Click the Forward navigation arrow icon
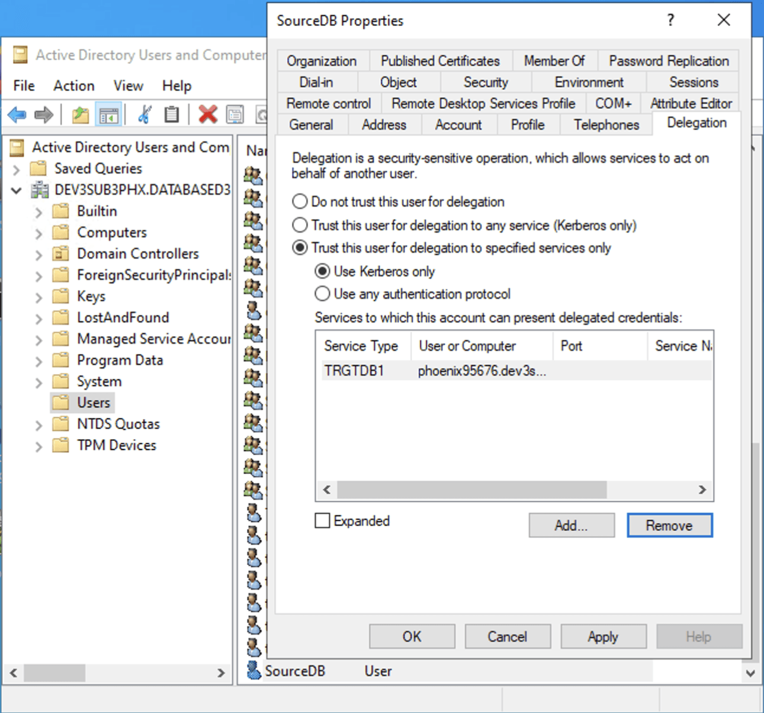This screenshot has width=764, height=713. point(44,114)
